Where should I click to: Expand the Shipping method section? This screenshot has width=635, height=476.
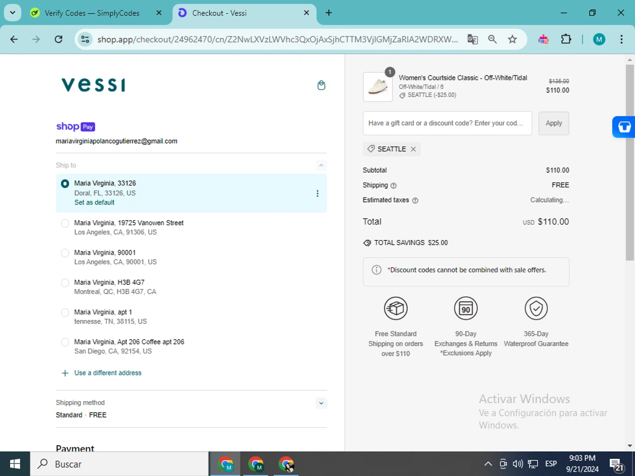click(321, 403)
